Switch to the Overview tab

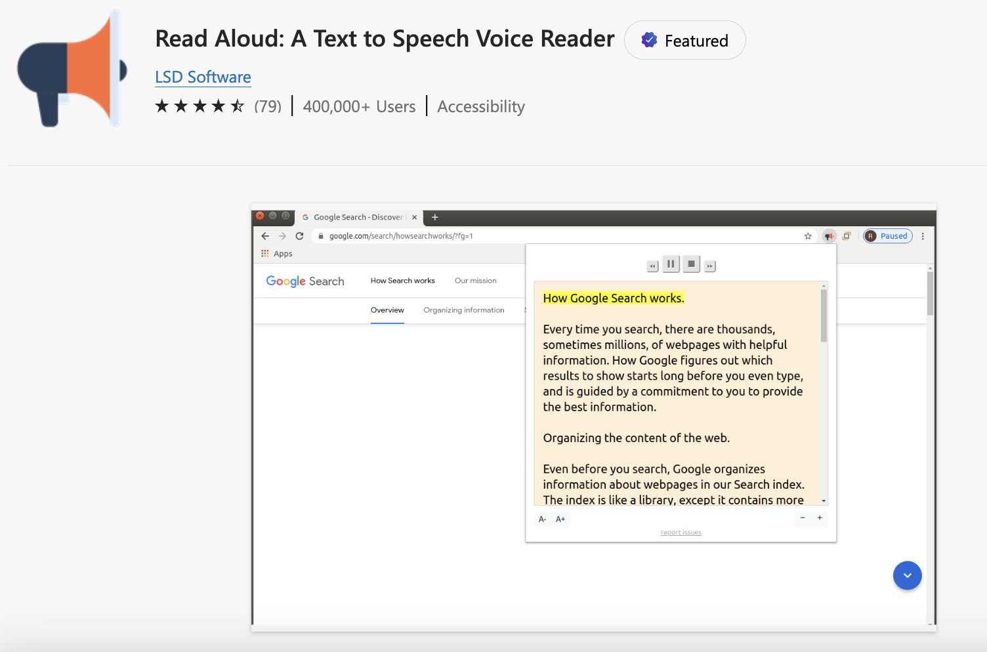tap(387, 310)
